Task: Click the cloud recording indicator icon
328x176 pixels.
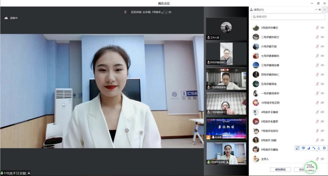Action: click(6, 18)
